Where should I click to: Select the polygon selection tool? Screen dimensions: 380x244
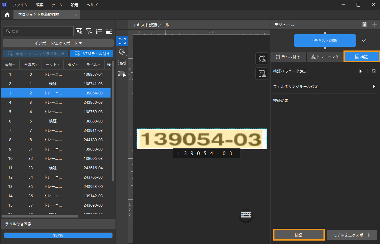click(x=122, y=51)
